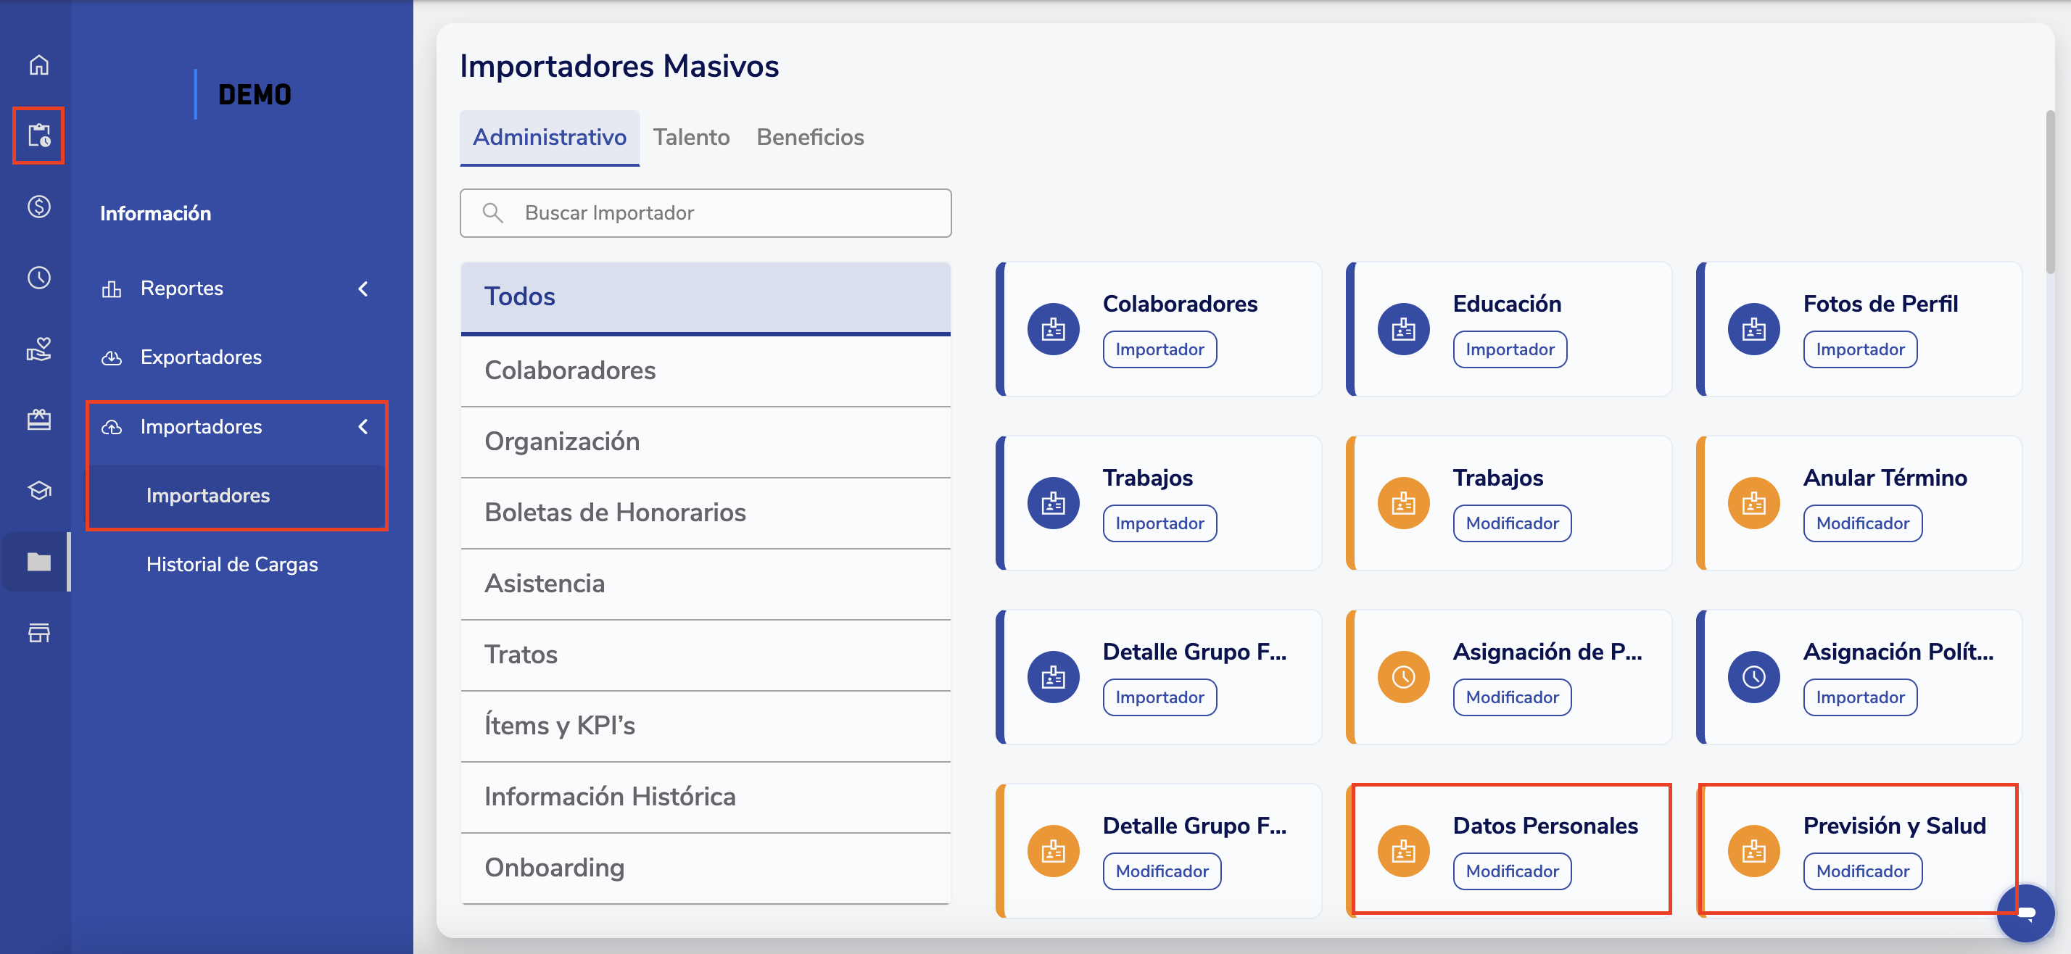Open the chat bubble widget

click(x=2025, y=913)
